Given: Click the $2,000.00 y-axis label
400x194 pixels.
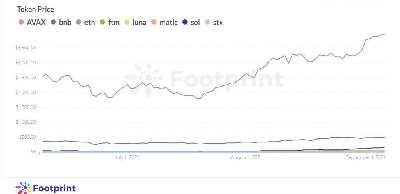Looking at the screenshot, I should [x=25, y=92].
